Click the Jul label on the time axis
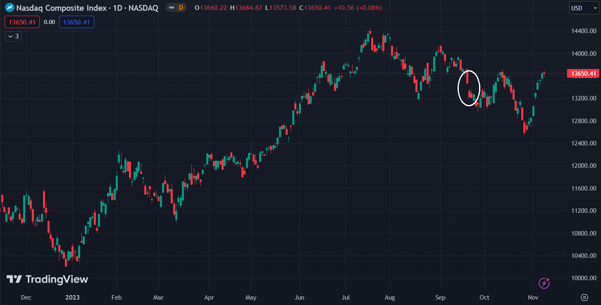This screenshot has height=305, width=601. 346,298
